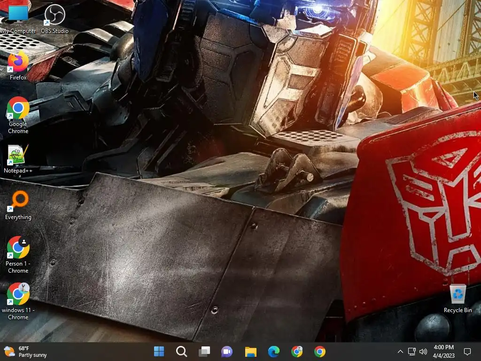Open the plain Chrome icon on taskbar

click(319, 352)
